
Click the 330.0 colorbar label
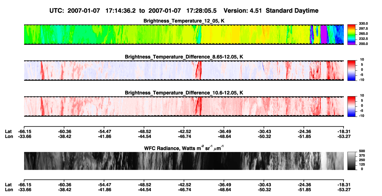(x=363, y=24)
